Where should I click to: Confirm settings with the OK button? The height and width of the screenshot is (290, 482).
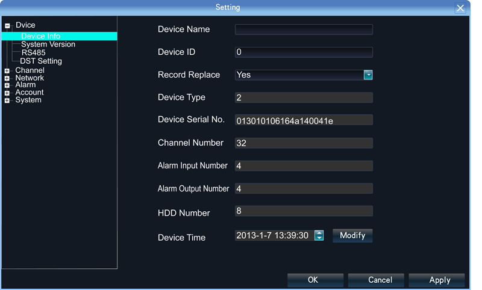tap(315, 280)
